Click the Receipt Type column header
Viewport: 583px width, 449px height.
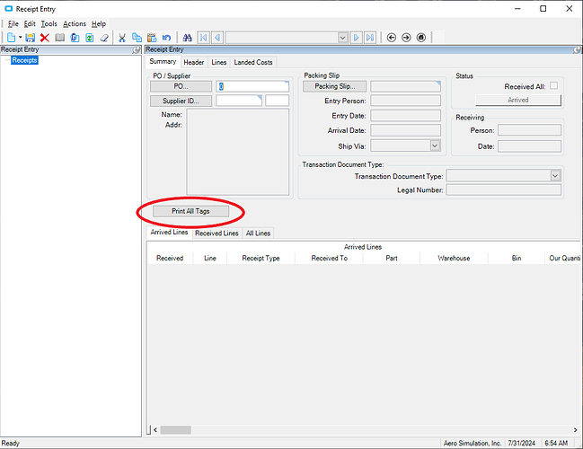point(261,258)
